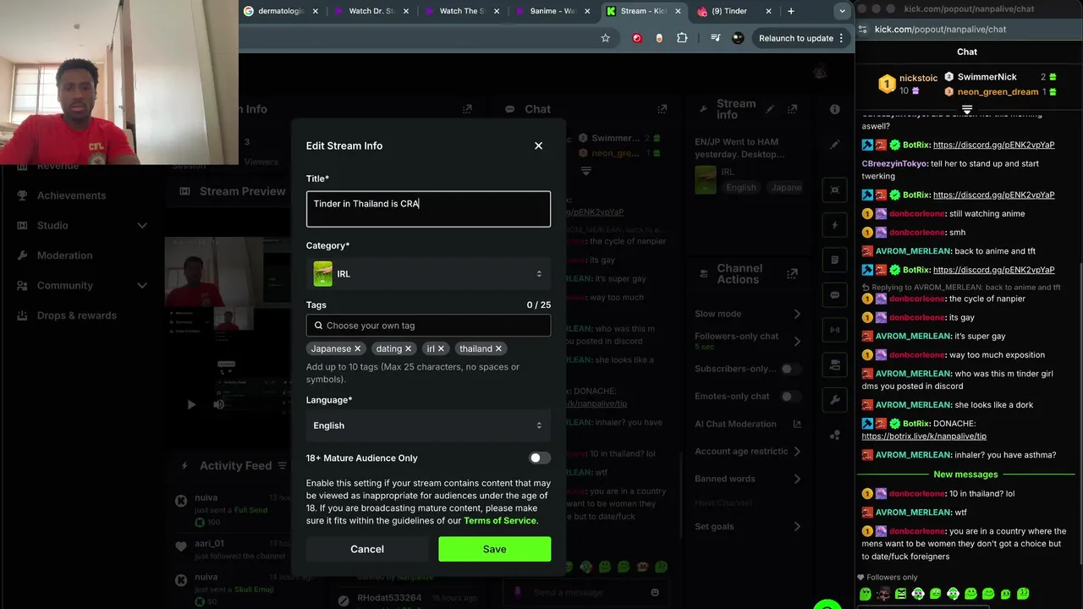Viewport: 1083px width, 609px height.
Task: Pop out the Stream info panel
Action: click(792, 109)
